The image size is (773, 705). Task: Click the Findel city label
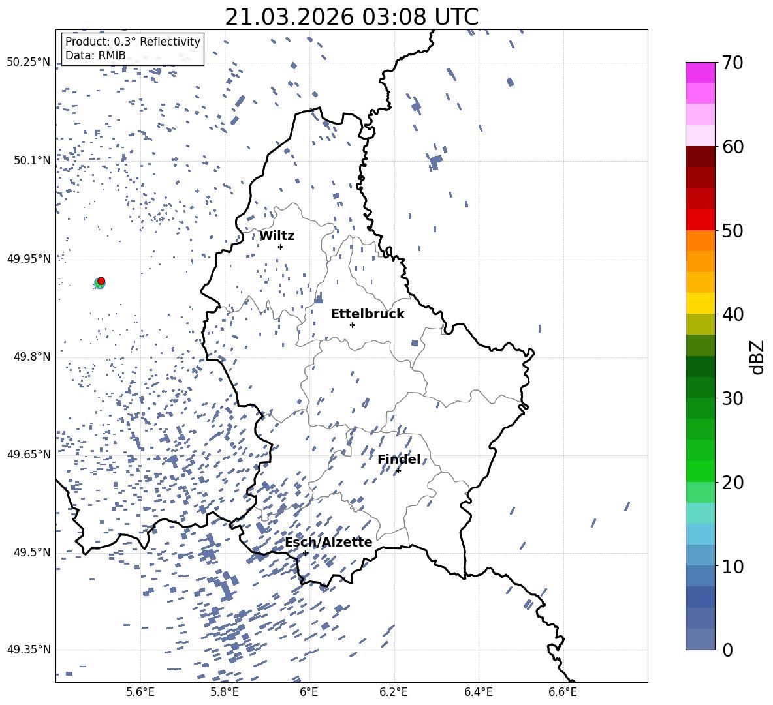click(x=399, y=459)
